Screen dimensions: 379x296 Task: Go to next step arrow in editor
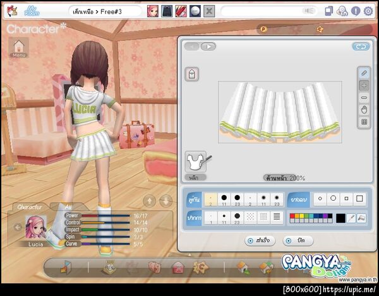pyautogui.click(x=208, y=46)
